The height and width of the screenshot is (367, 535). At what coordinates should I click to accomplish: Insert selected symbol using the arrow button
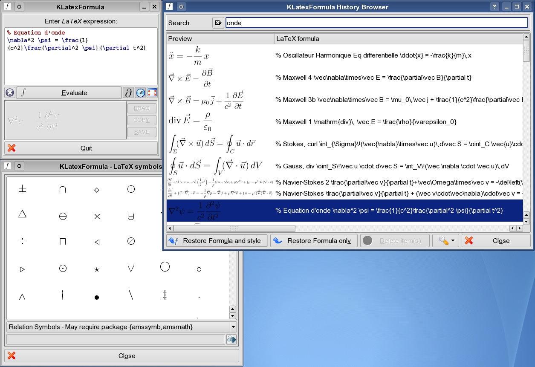pyautogui.click(x=231, y=339)
